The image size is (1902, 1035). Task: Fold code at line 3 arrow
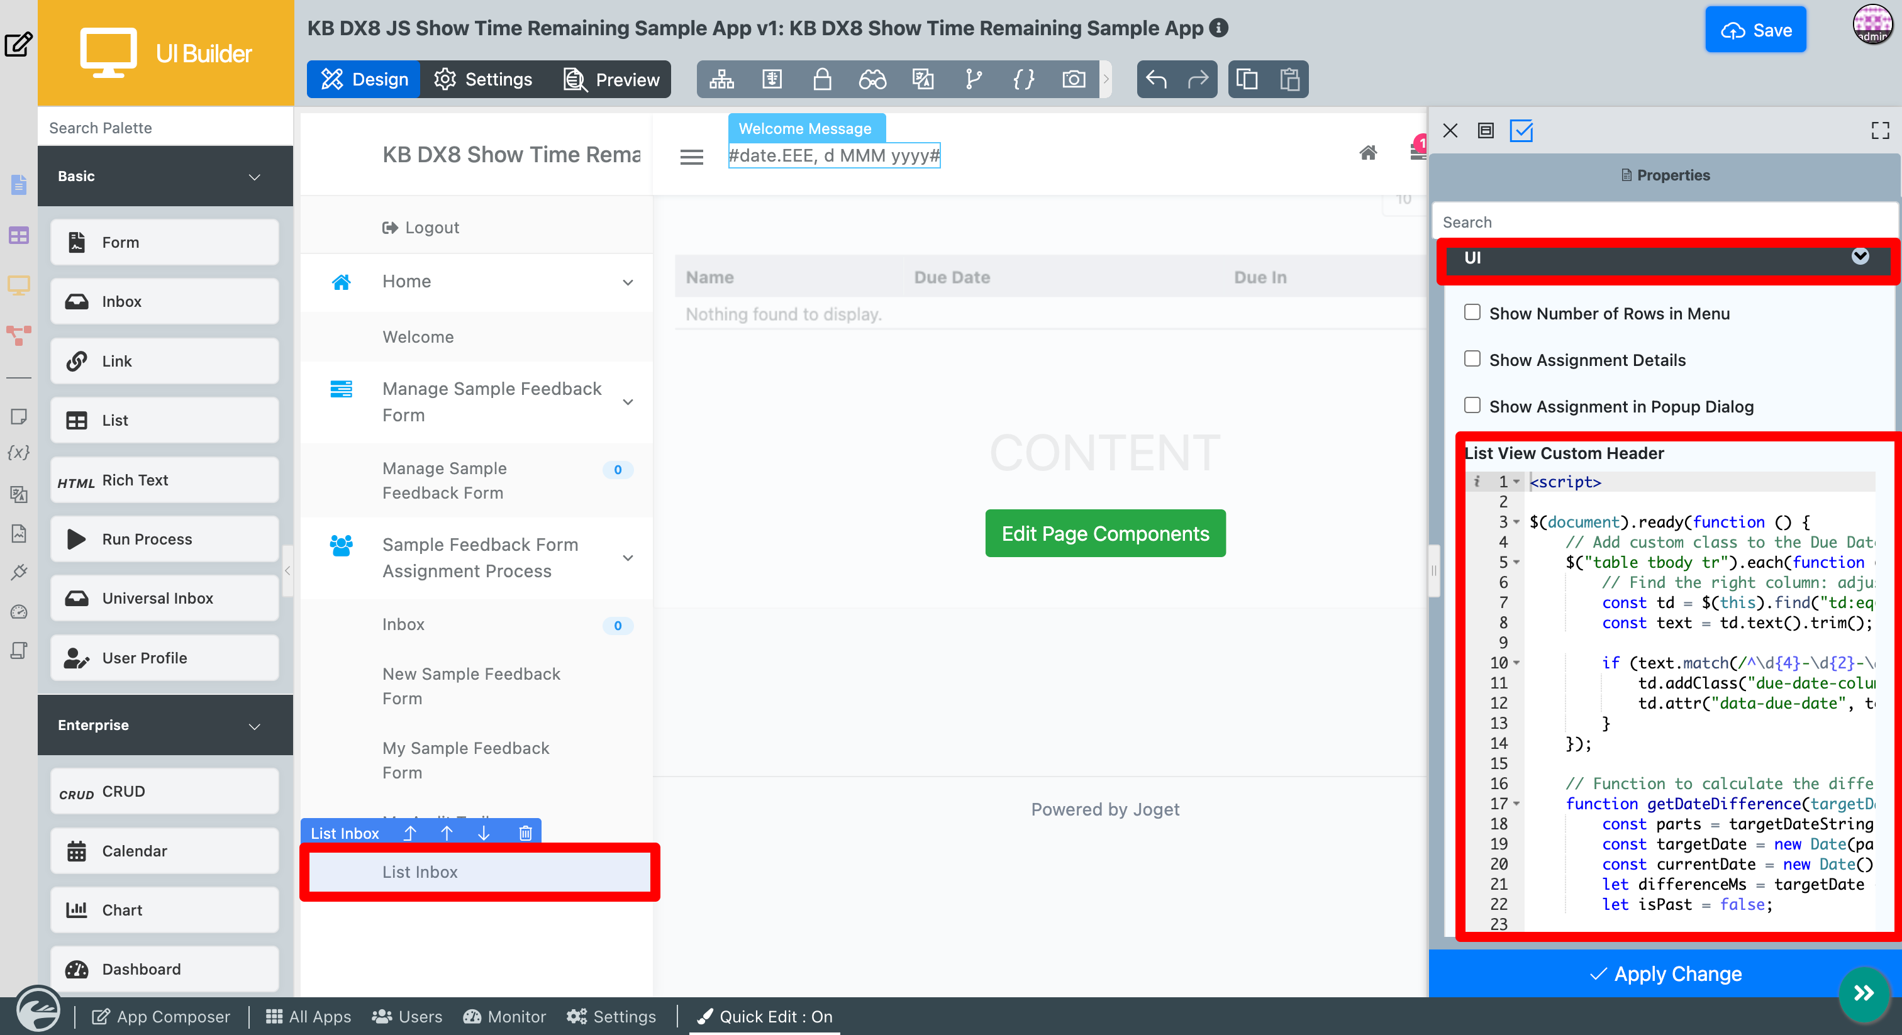pyautogui.click(x=1516, y=522)
